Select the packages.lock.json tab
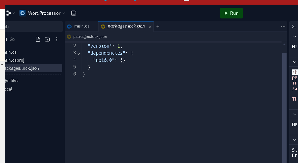This screenshot has width=298, height=163. point(126,26)
